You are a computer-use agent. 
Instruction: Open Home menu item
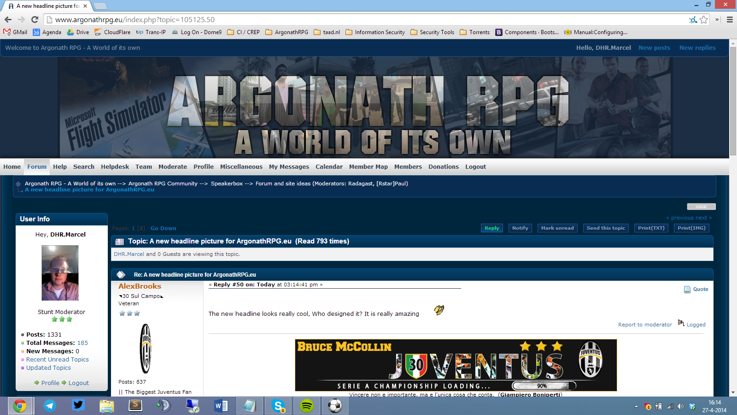tap(12, 167)
